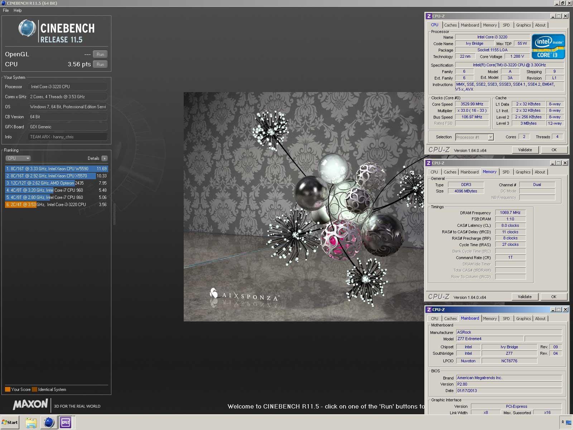Select CPU tab in Memory CPU-Z window
The height and width of the screenshot is (430, 573).
[434, 172]
